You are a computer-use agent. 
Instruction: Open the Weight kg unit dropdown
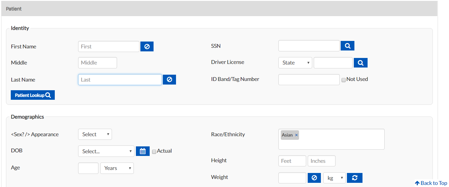[334, 178]
